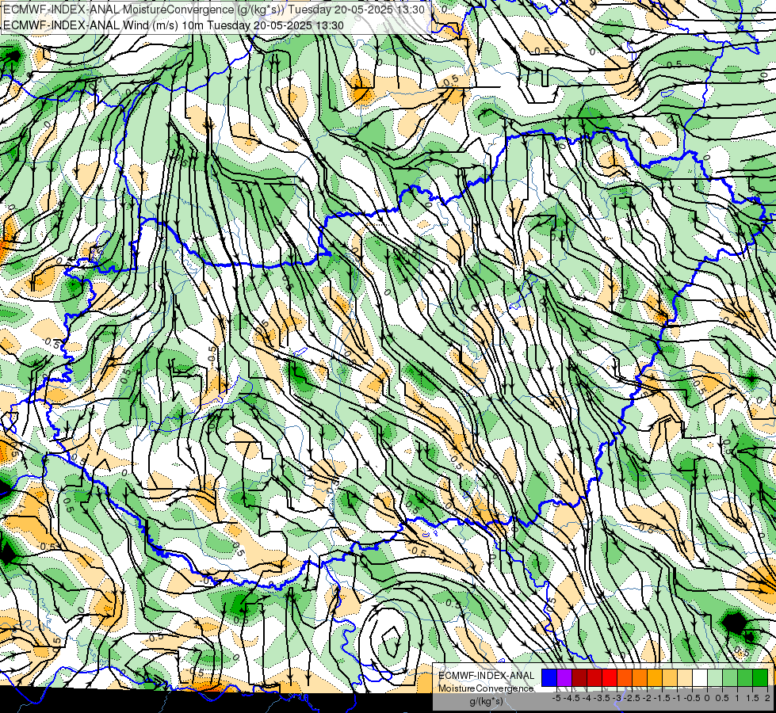Click the g/(kg*s) unit label in legend
This screenshot has height=713, width=776.
486,702
